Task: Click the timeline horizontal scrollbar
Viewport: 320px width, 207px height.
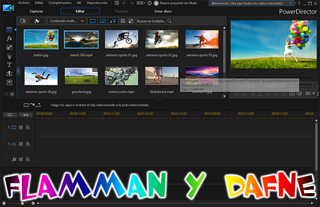Action: tap(175, 203)
